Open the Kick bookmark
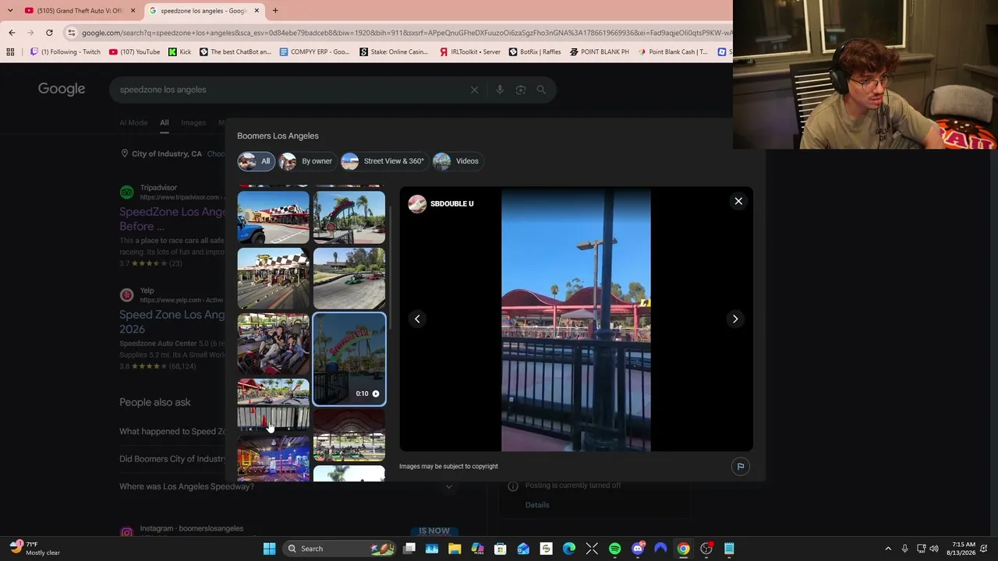The width and height of the screenshot is (998, 561). [x=179, y=52]
